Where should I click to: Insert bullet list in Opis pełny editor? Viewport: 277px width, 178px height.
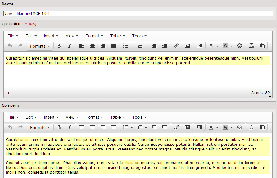point(125,127)
